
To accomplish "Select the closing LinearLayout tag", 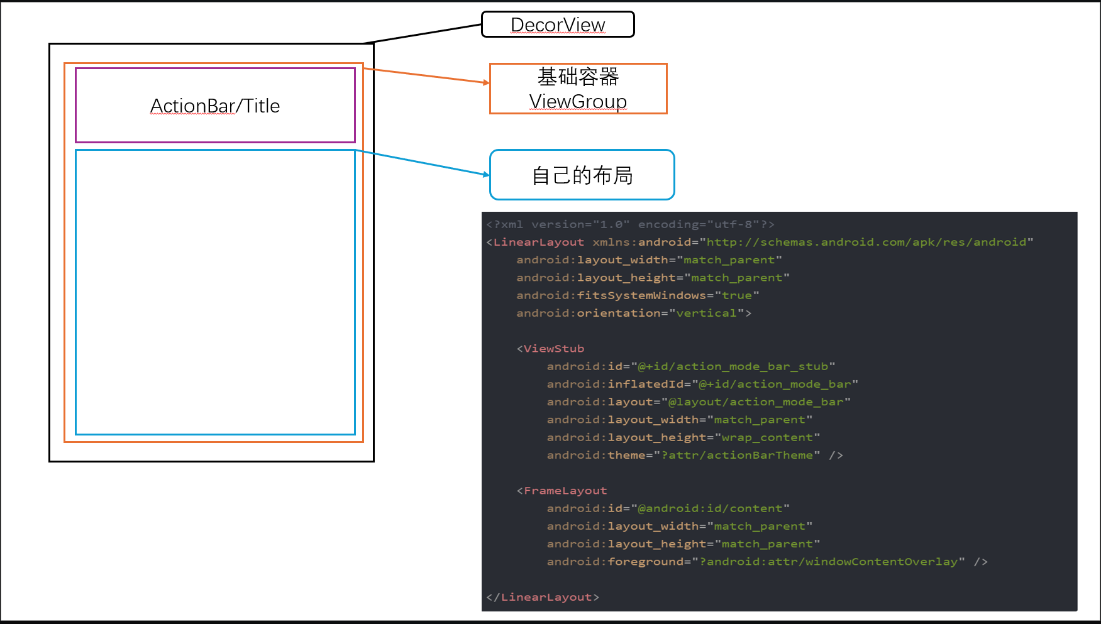I will pyautogui.click(x=543, y=596).
